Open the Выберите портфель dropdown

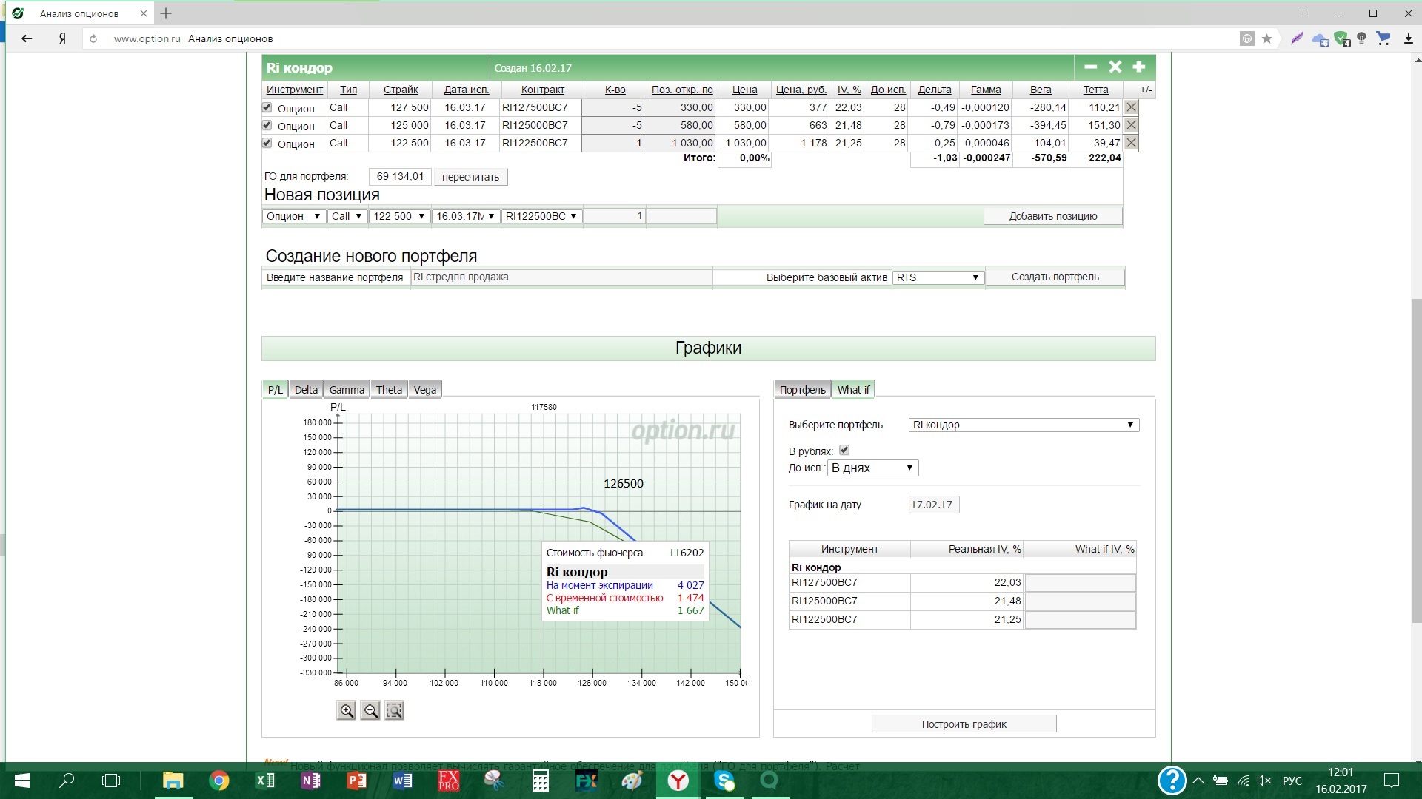[x=1023, y=425]
